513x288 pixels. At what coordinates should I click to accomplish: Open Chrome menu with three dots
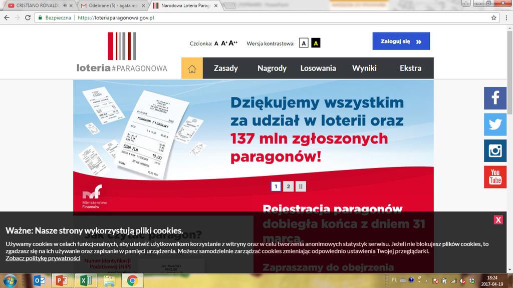pos(506,17)
